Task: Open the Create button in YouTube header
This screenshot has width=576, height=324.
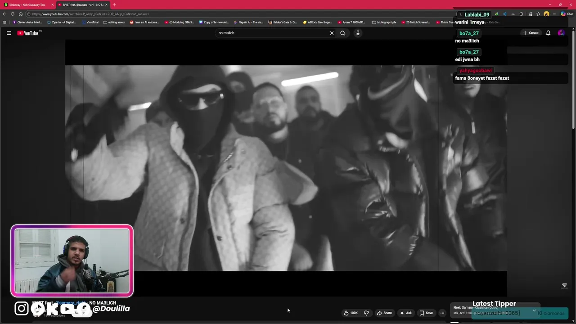Action: 531,33
